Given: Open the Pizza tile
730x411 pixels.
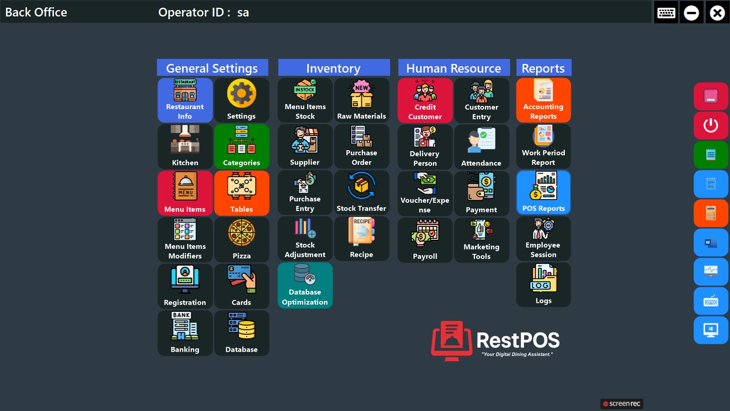Looking at the screenshot, I should click(x=241, y=240).
